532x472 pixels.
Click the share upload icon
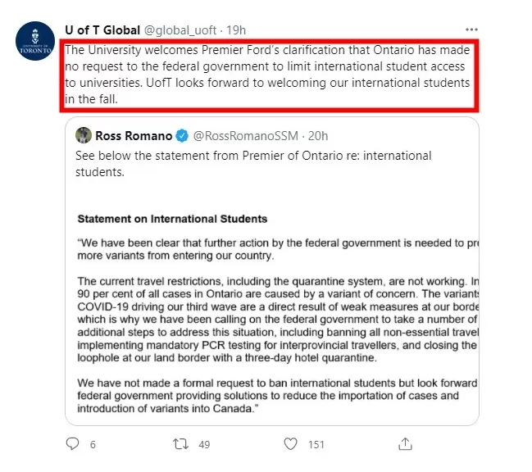click(x=405, y=443)
